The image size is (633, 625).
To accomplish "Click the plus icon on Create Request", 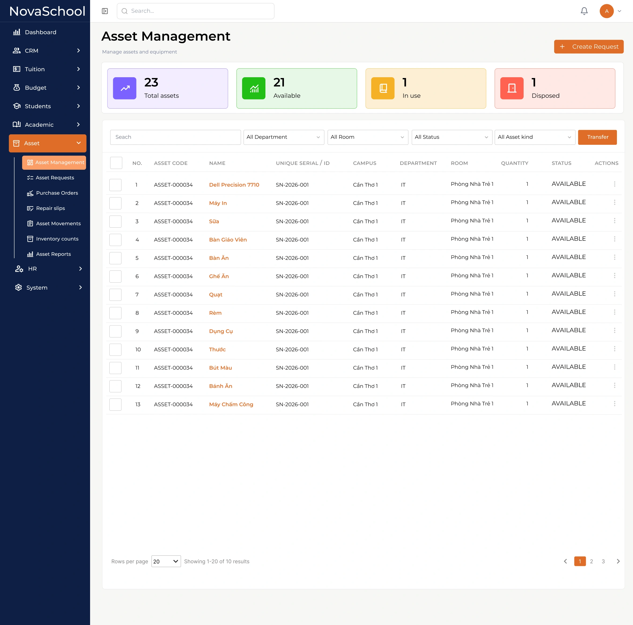I will [562, 47].
